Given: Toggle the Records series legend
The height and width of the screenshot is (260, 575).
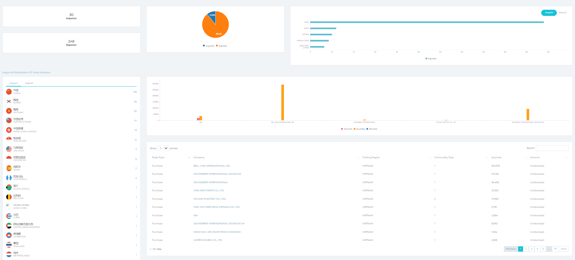Looking at the screenshot, I should tap(372, 129).
